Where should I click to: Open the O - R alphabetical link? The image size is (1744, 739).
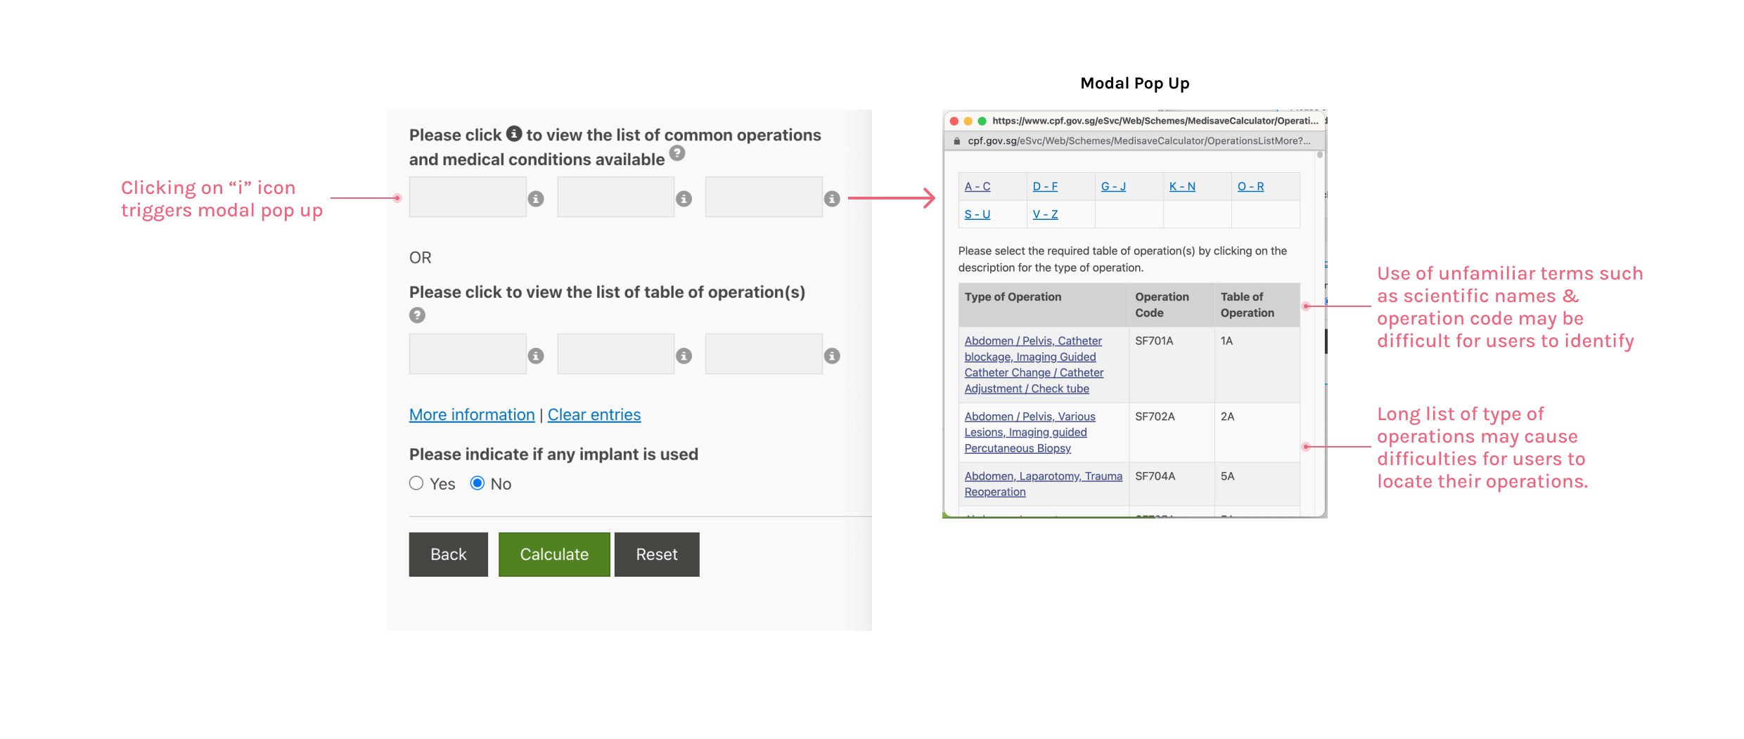[x=1250, y=187]
